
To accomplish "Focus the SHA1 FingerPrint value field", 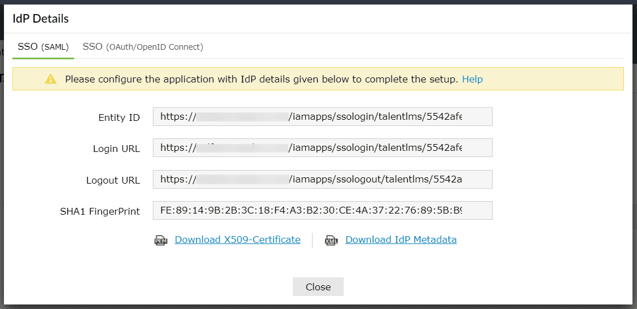I will [x=322, y=211].
